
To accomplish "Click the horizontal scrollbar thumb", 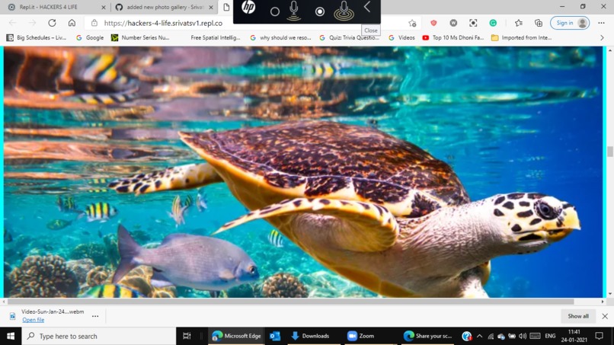I will 290,302.
